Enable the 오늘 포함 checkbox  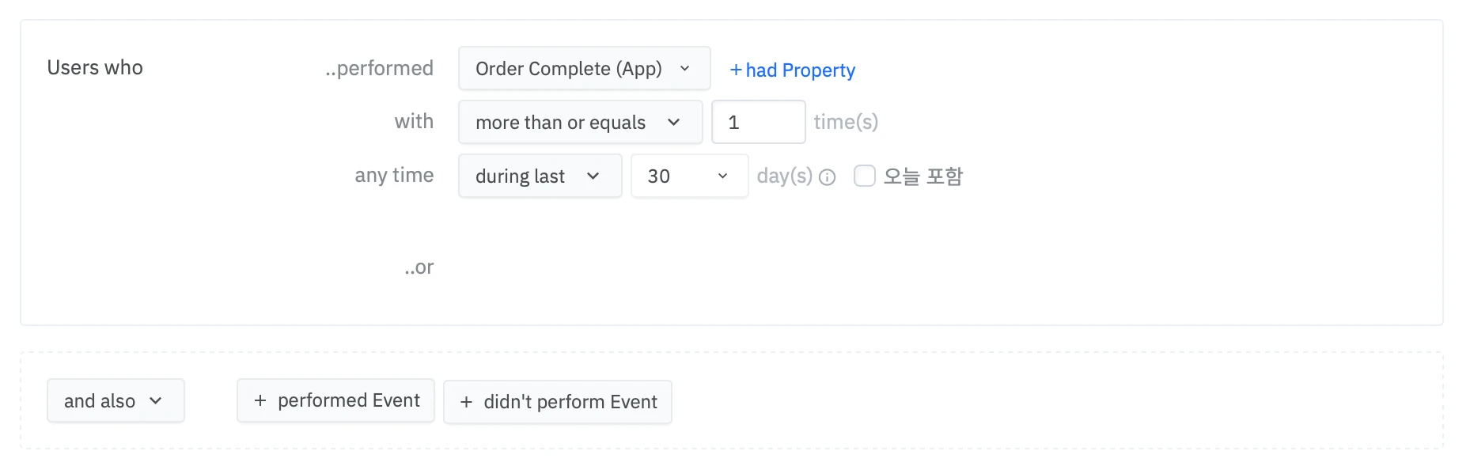tap(865, 176)
